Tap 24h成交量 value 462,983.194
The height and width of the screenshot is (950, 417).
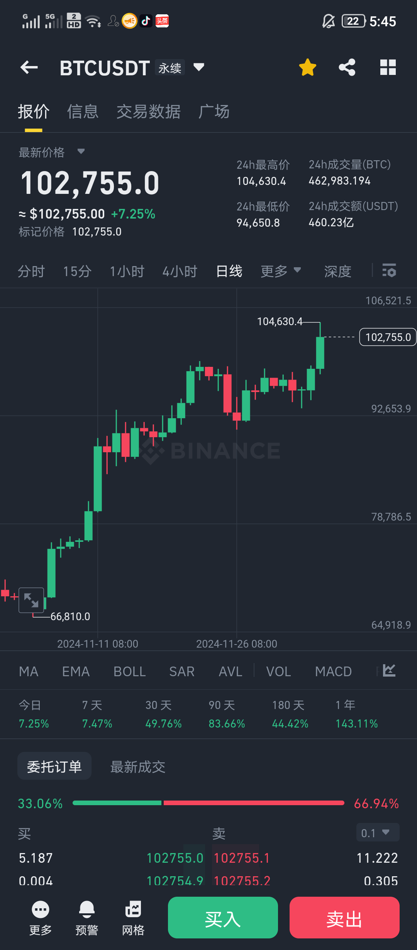(340, 181)
